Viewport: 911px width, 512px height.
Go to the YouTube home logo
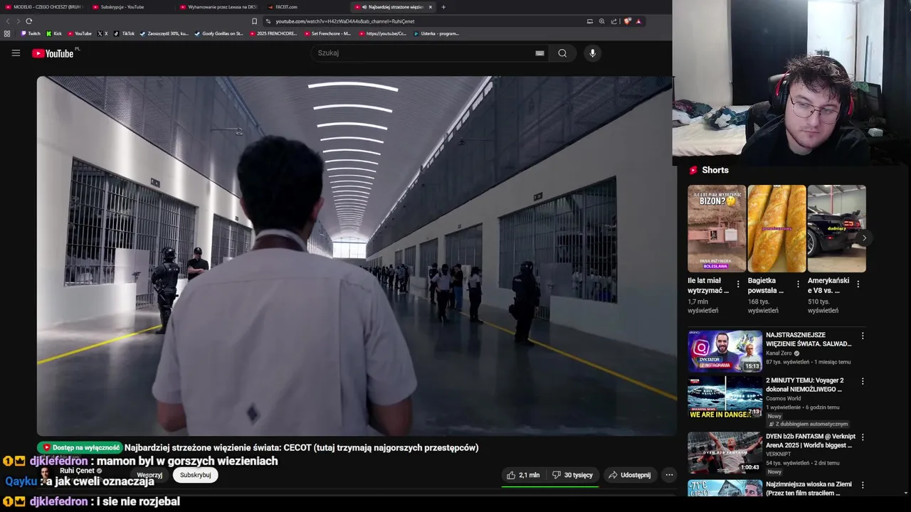point(53,53)
